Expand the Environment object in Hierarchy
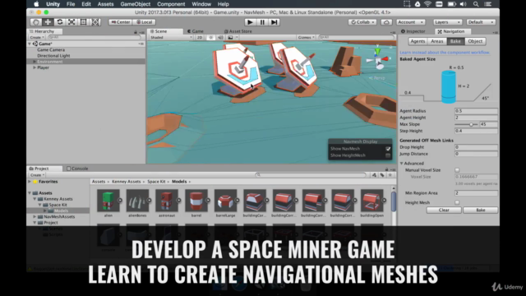The width and height of the screenshot is (526, 296). click(x=35, y=62)
